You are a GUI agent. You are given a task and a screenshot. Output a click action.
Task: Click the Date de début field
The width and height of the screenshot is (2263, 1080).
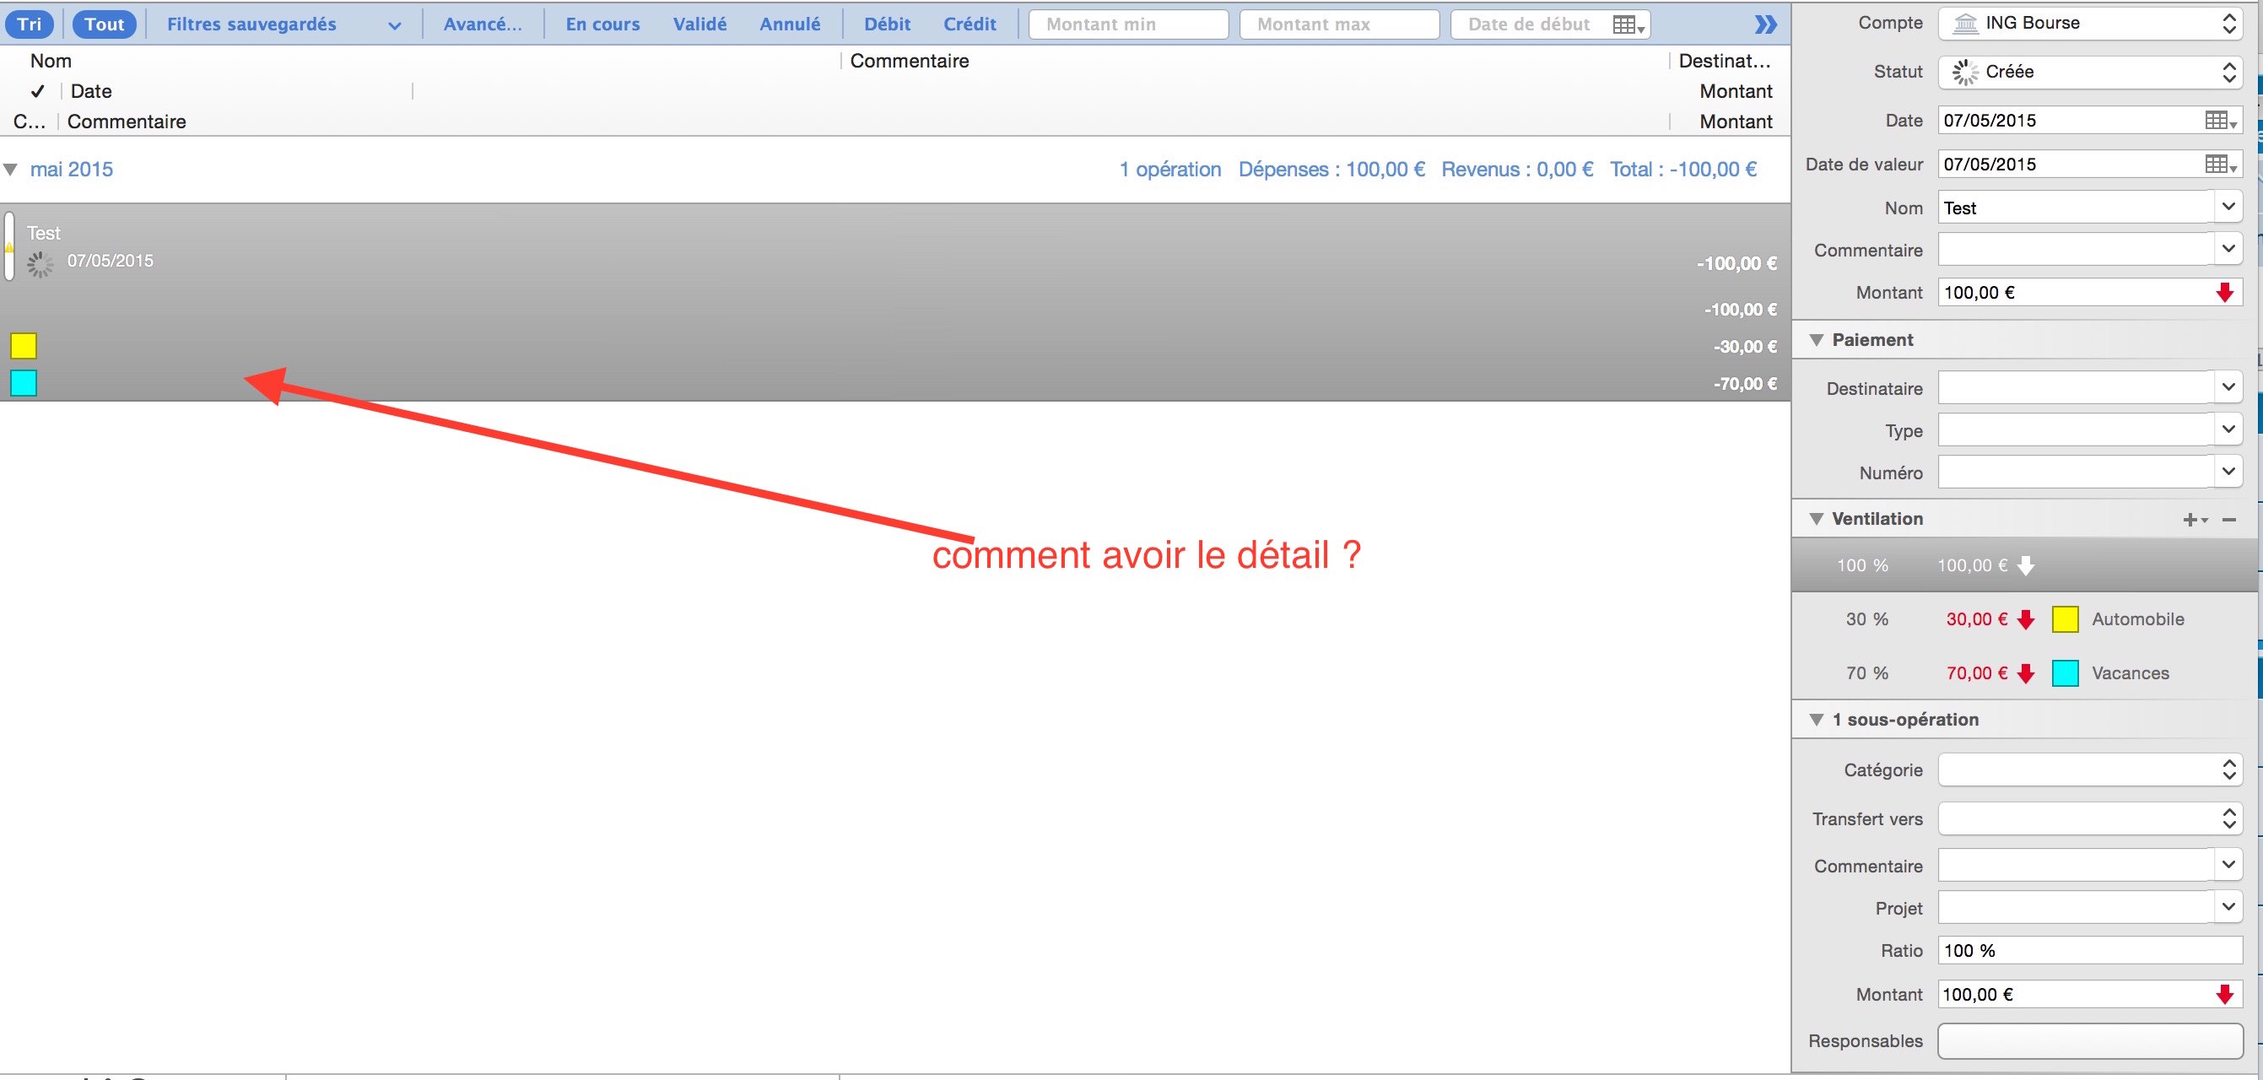click(x=1550, y=24)
